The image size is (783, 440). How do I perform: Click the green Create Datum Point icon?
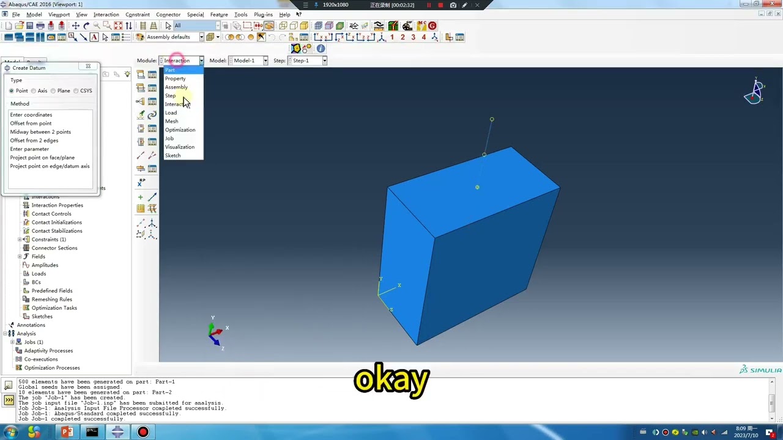coord(141,197)
